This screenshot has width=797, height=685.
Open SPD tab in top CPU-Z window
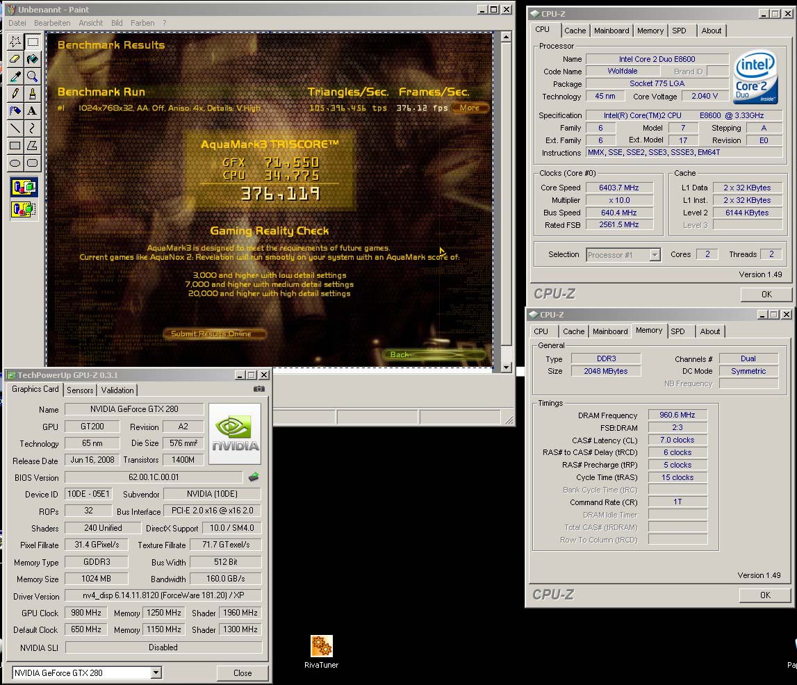click(679, 31)
